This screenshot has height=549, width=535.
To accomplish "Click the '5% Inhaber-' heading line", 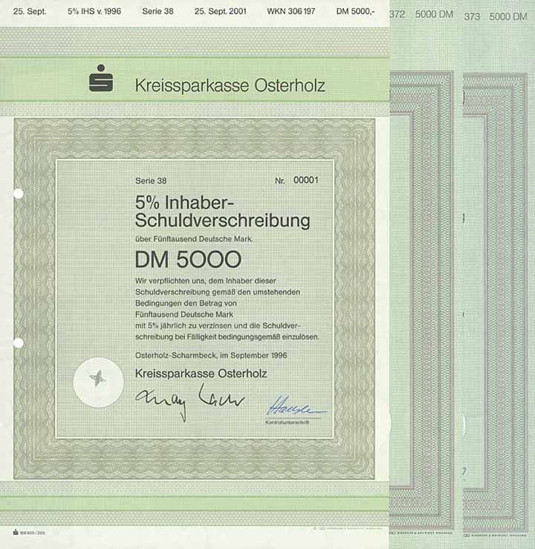I will click(184, 202).
